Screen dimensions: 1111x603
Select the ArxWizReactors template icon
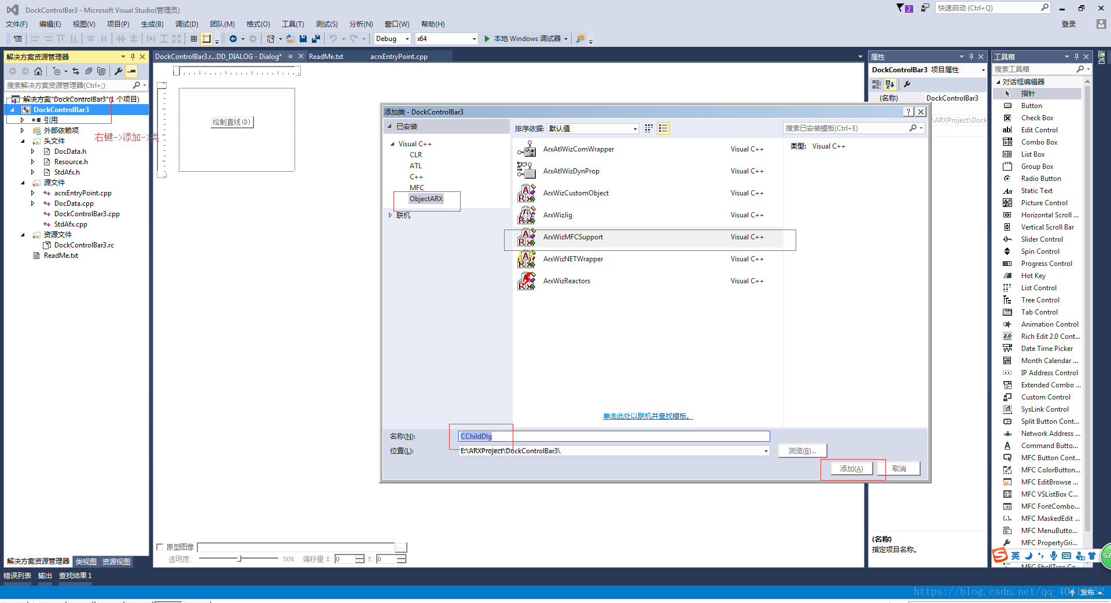click(x=526, y=281)
